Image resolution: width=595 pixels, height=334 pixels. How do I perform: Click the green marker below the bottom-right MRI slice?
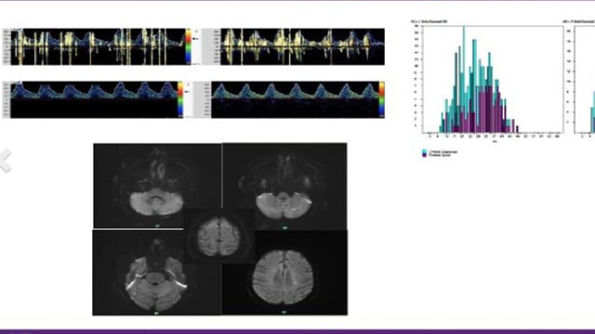pyautogui.click(x=284, y=313)
